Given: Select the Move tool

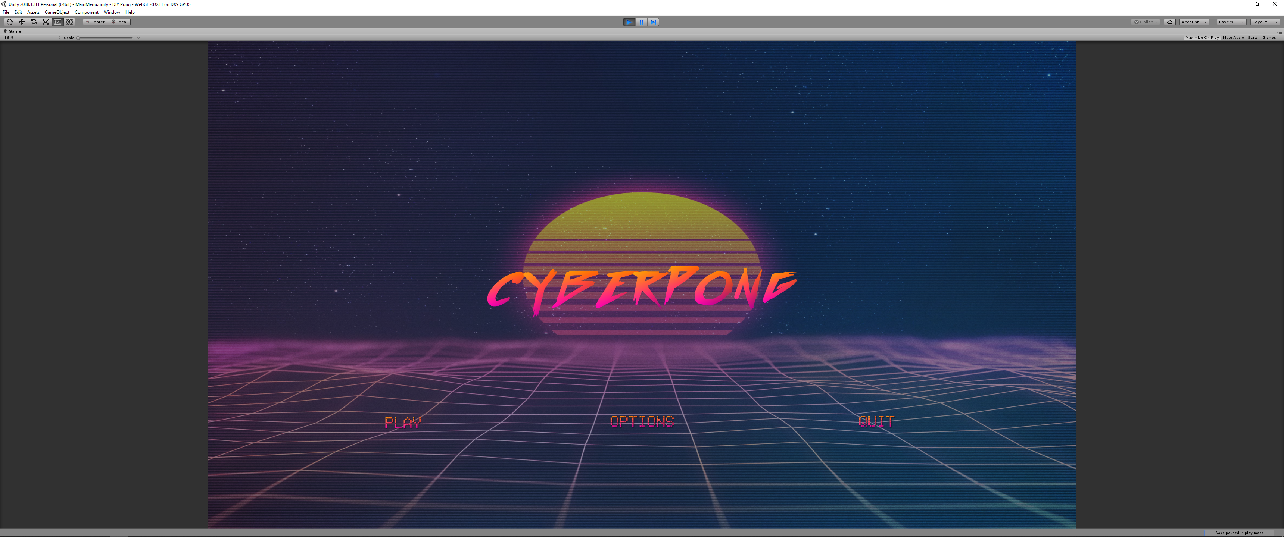Looking at the screenshot, I should 21,22.
